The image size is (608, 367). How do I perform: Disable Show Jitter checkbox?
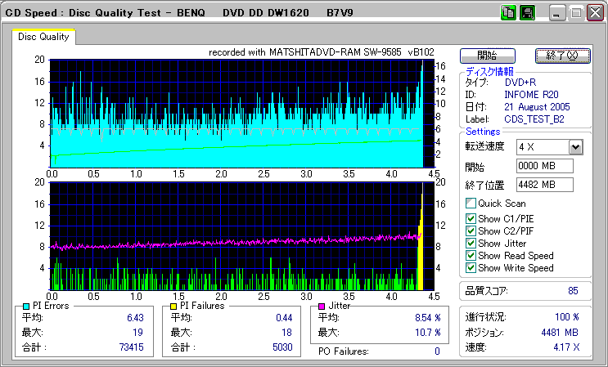[471, 243]
